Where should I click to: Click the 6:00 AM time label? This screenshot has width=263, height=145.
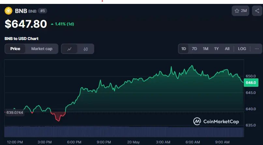click(193, 142)
